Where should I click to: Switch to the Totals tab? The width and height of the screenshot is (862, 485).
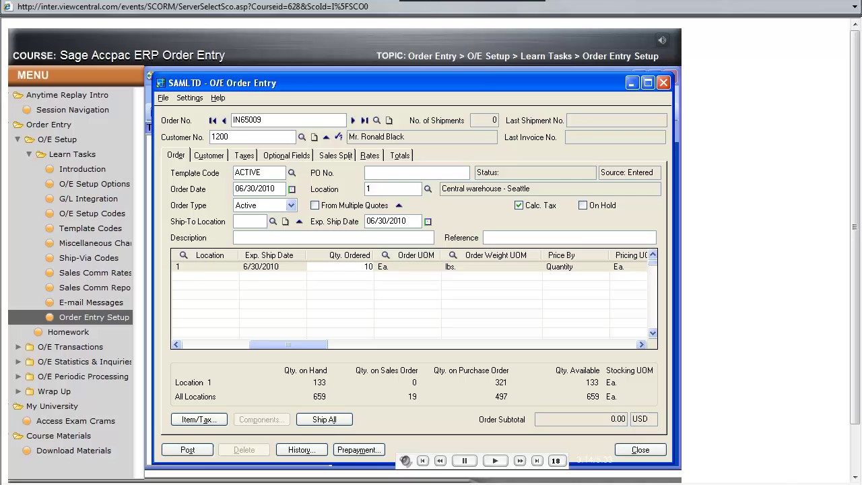[x=399, y=156]
